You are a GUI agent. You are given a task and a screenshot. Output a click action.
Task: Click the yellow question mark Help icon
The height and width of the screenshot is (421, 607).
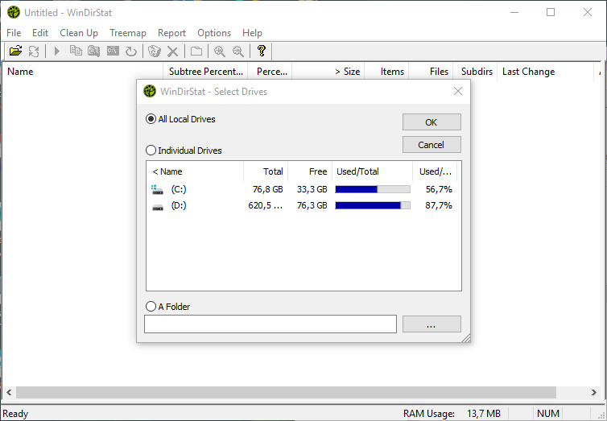pos(261,52)
